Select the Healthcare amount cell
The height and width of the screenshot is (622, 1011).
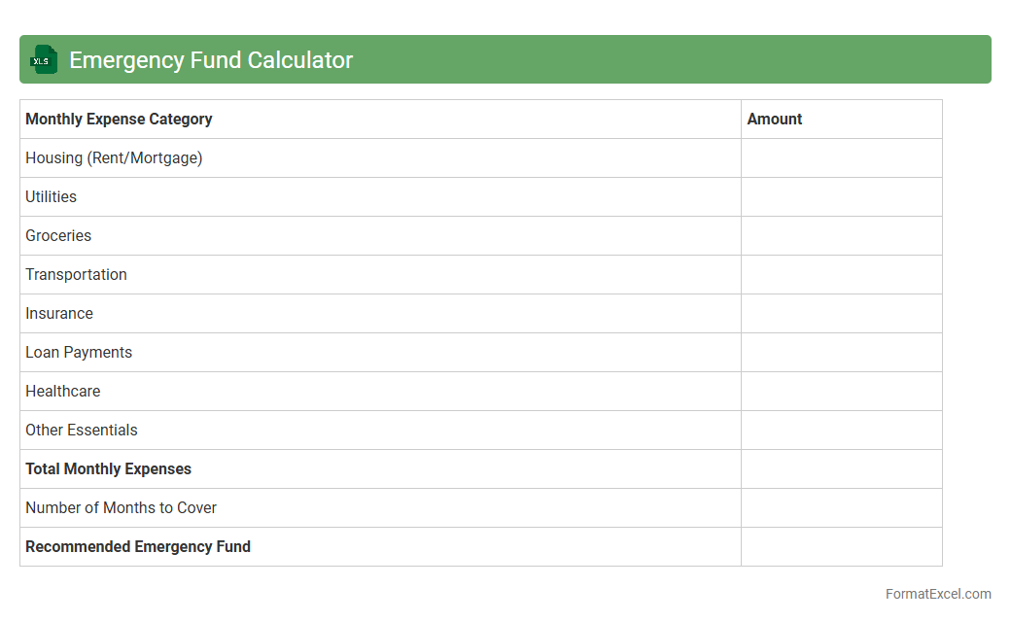click(841, 392)
